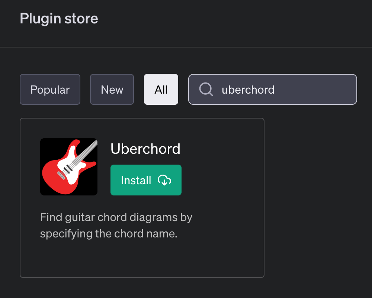Viewport: 372px width, 298px height.
Task: Click the Plugin store heading
Action: pos(59,19)
